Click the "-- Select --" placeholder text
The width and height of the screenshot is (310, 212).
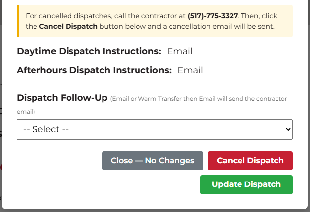50,129
